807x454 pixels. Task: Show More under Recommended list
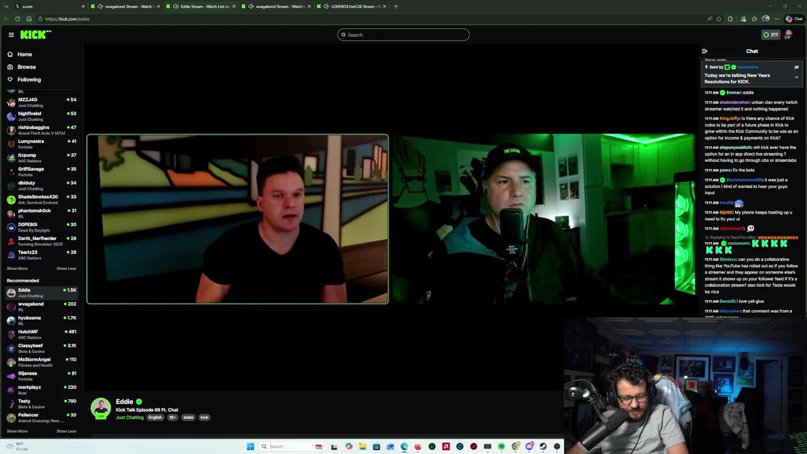pyautogui.click(x=17, y=431)
